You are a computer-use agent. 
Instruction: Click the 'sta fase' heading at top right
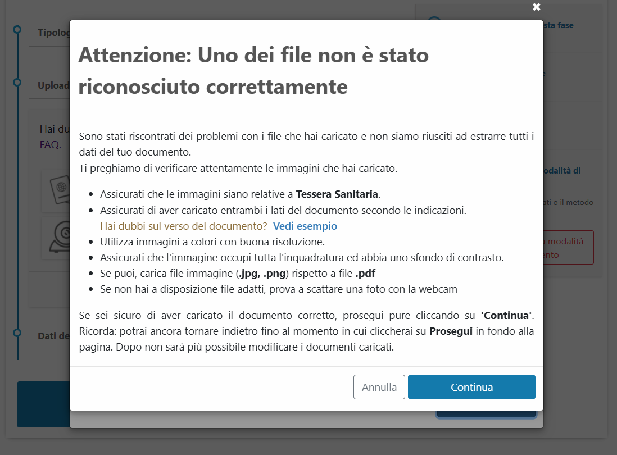coord(558,25)
